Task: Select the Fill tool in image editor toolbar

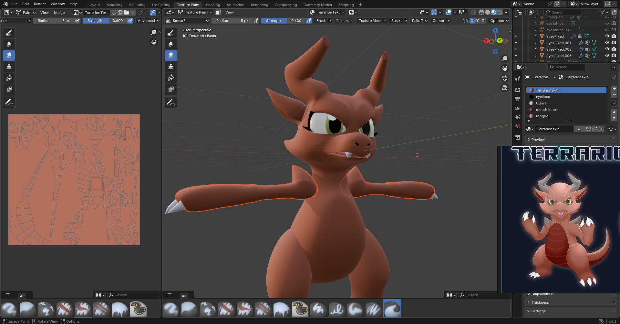Action: [x=9, y=78]
